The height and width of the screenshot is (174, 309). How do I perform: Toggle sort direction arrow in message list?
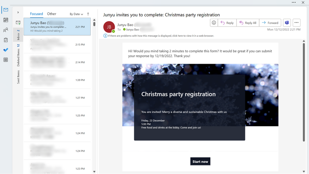click(x=88, y=14)
